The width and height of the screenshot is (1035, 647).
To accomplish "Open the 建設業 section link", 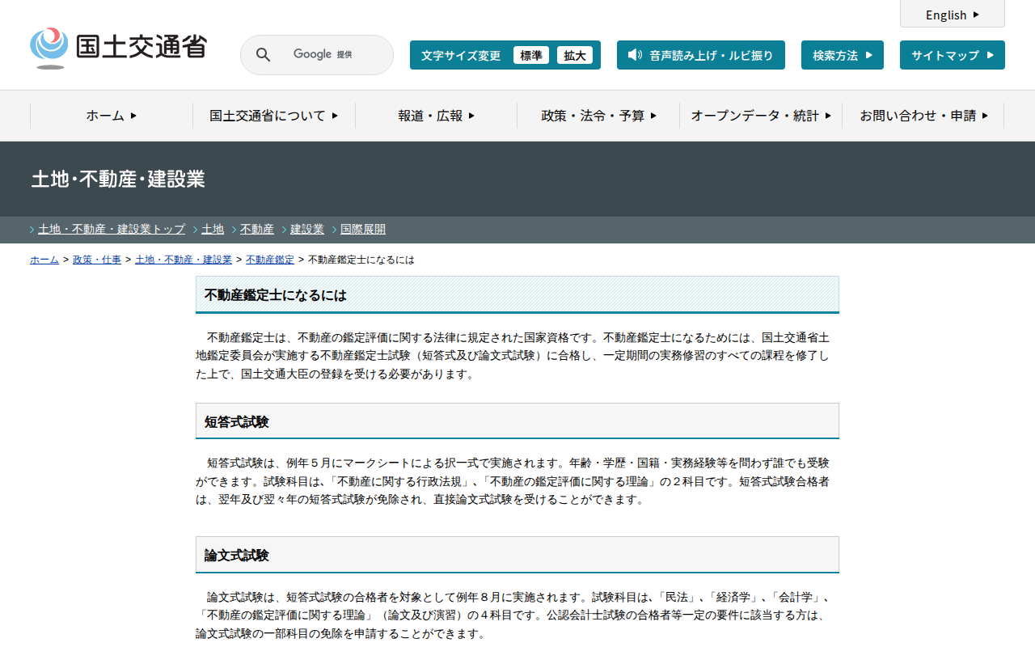I will pyautogui.click(x=307, y=229).
